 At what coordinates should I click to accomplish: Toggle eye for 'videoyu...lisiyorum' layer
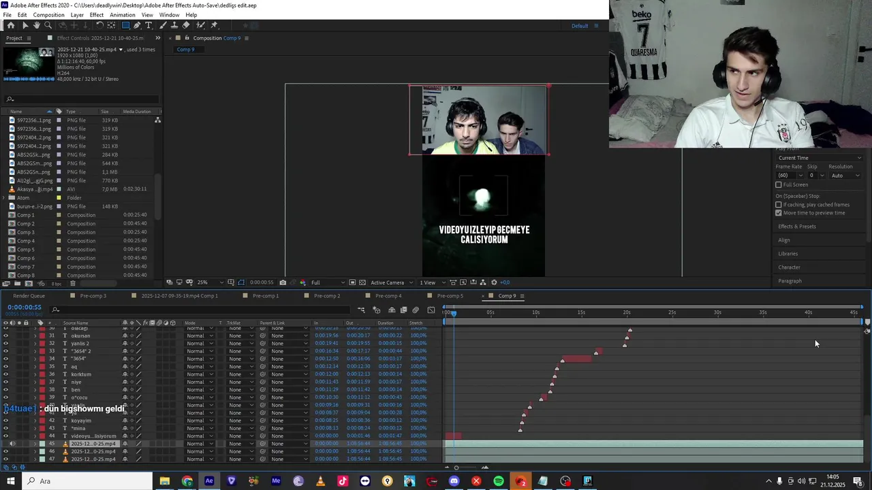point(5,436)
